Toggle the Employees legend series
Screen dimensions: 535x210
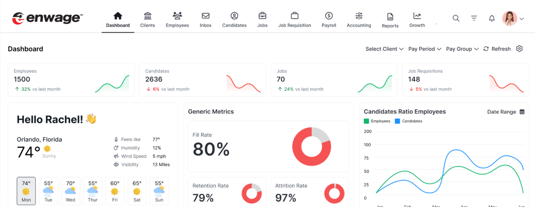tap(377, 121)
